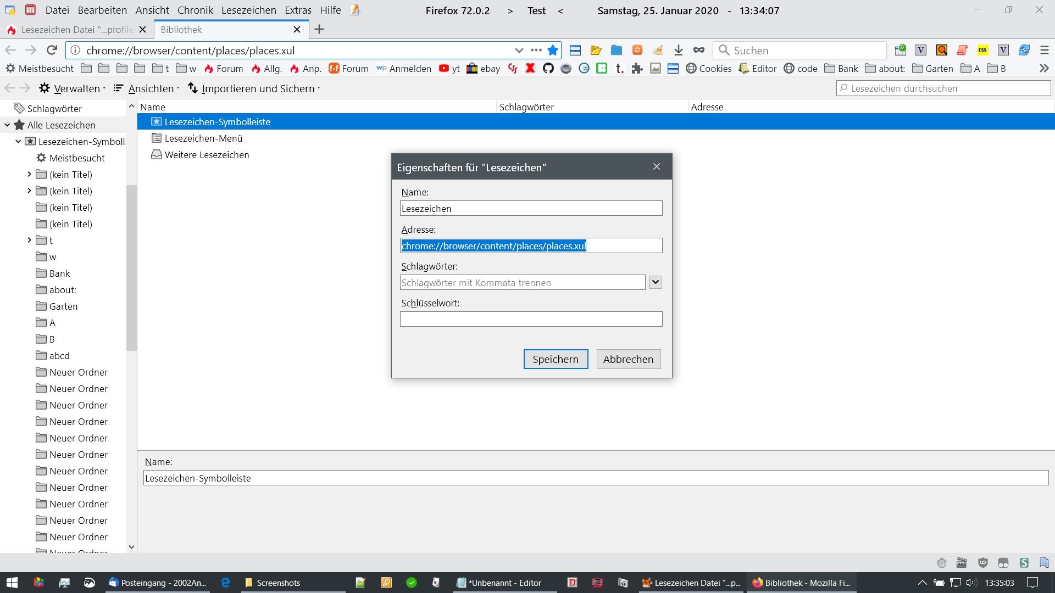The width and height of the screenshot is (1055, 593).
Task: Click the Abbrechen button
Action: coord(628,359)
